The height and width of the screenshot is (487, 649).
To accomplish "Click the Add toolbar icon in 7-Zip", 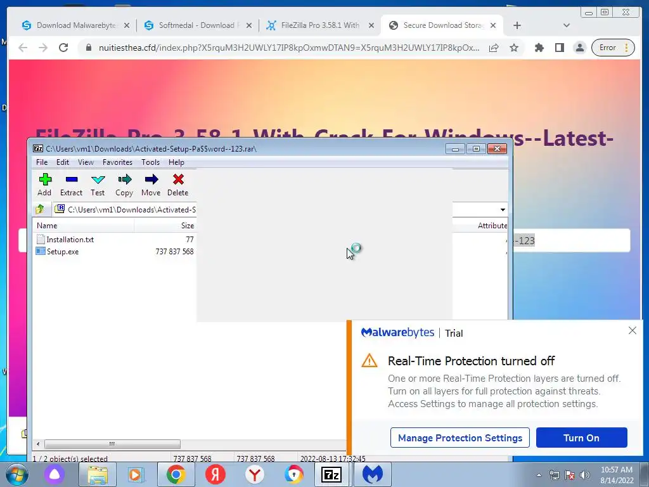I will point(45,185).
